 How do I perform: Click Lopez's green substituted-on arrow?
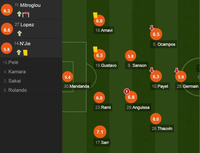point(19,33)
